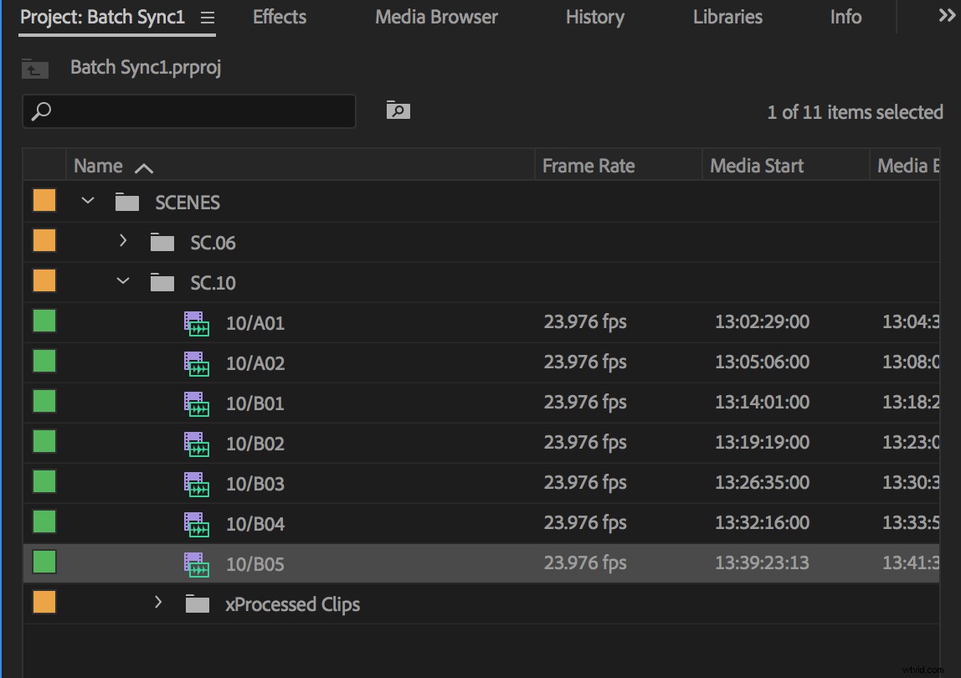The height and width of the screenshot is (678, 961).
Task: Click inside the search field
Action: coord(188,110)
